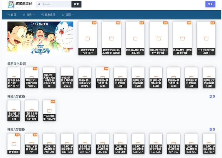222x158 pixels.
Task: Open 新哆啦A梦台配版[第11季] card
Action: pos(209,78)
